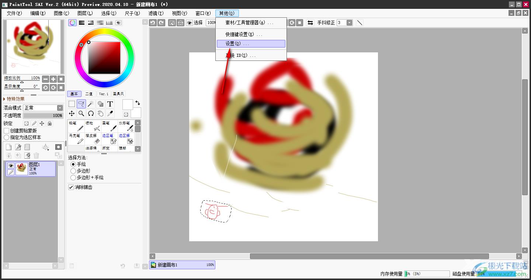Open the 图层 menu
531x280 pixels.
[85, 13]
